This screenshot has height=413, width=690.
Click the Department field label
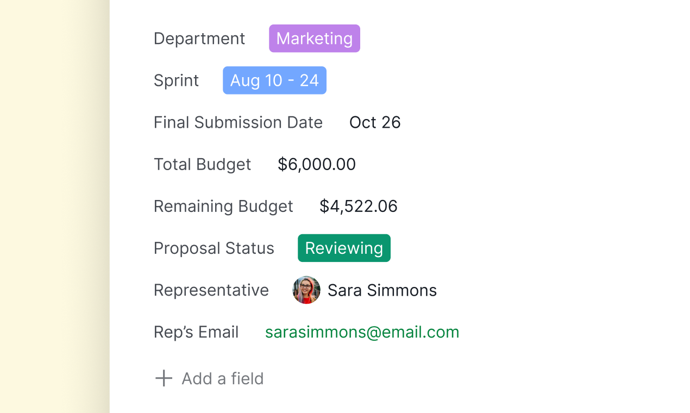[x=199, y=39]
